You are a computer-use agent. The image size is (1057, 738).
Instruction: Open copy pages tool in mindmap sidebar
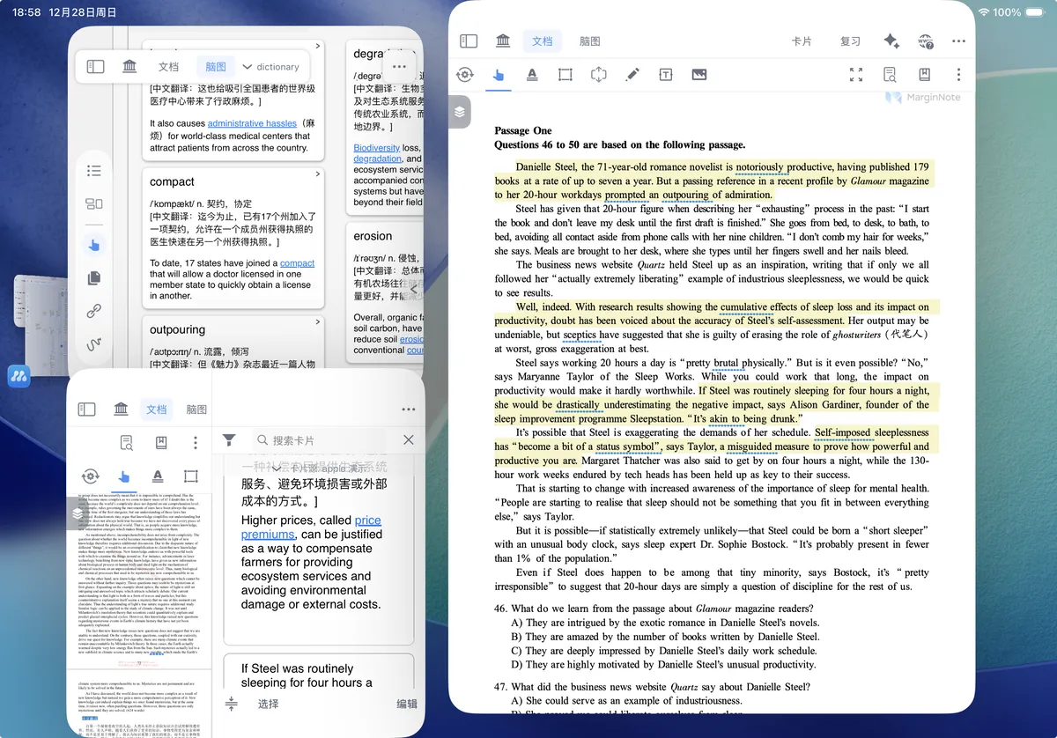[x=94, y=277]
